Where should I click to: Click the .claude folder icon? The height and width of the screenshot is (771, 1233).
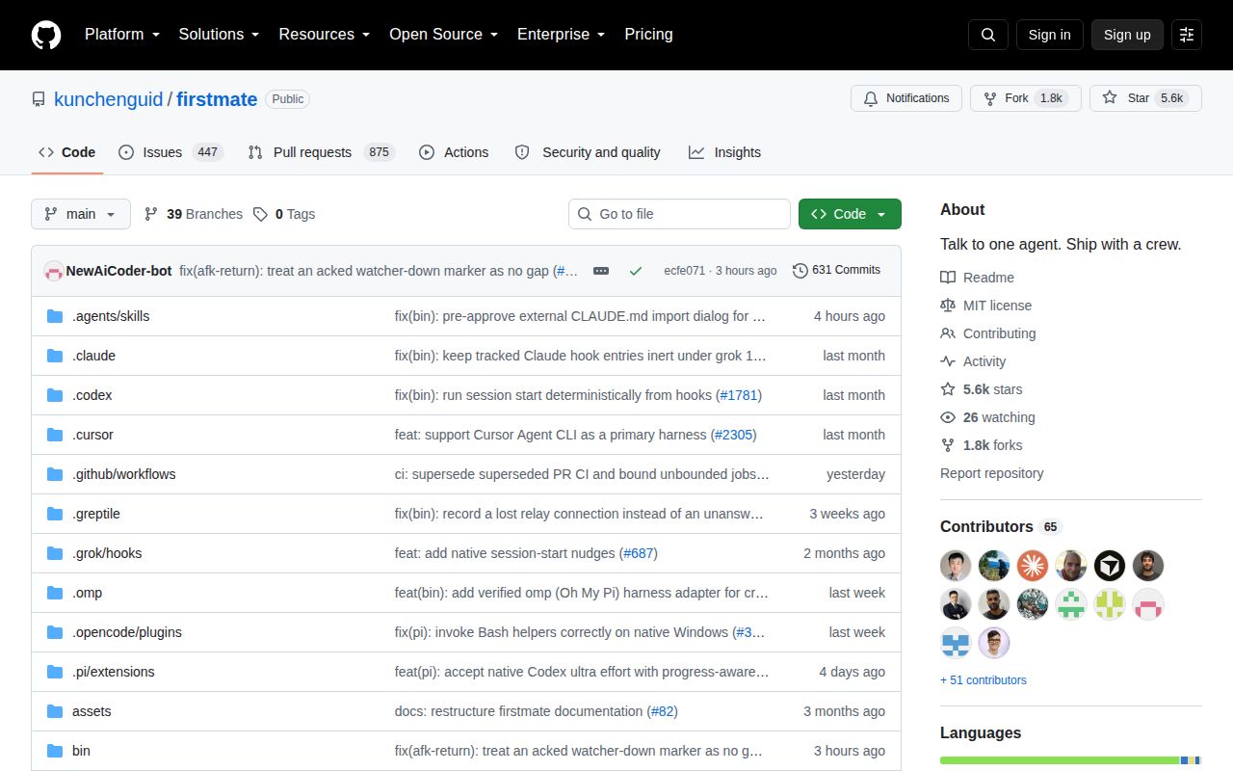coord(55,356)
